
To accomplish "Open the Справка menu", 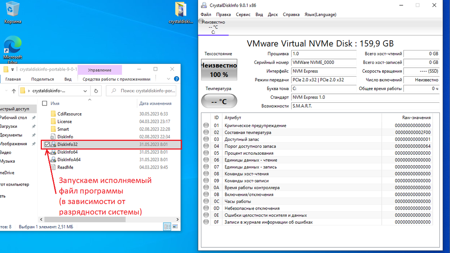I will [x=291, y=15].
